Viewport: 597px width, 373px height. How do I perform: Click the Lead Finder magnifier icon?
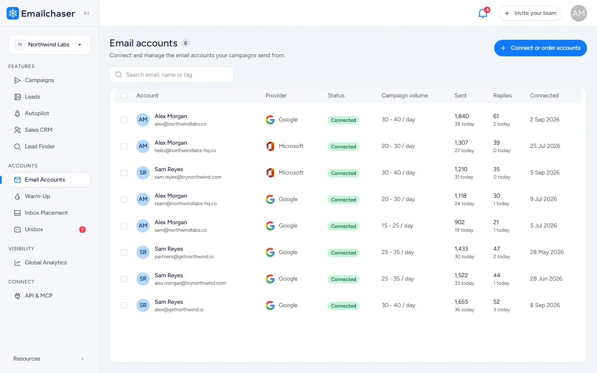[x=17, y=147]
